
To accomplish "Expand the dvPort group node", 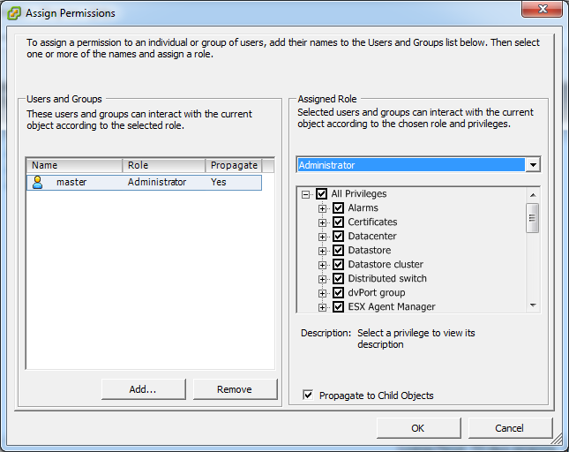I will pos(322,293).
